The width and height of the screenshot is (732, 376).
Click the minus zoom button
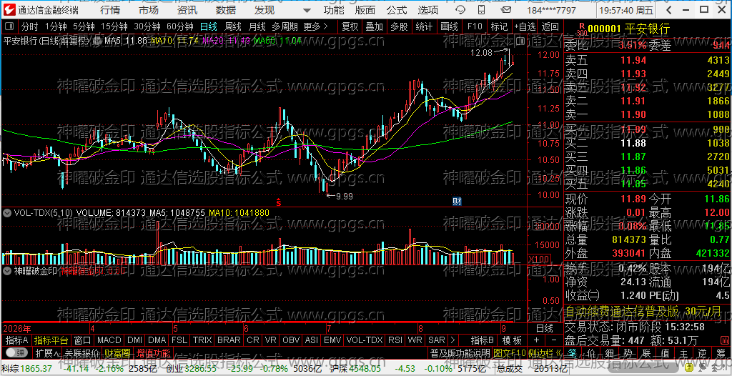pos(554,340)
